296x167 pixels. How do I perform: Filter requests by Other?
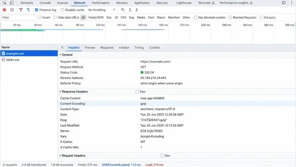tap(186, 17)
